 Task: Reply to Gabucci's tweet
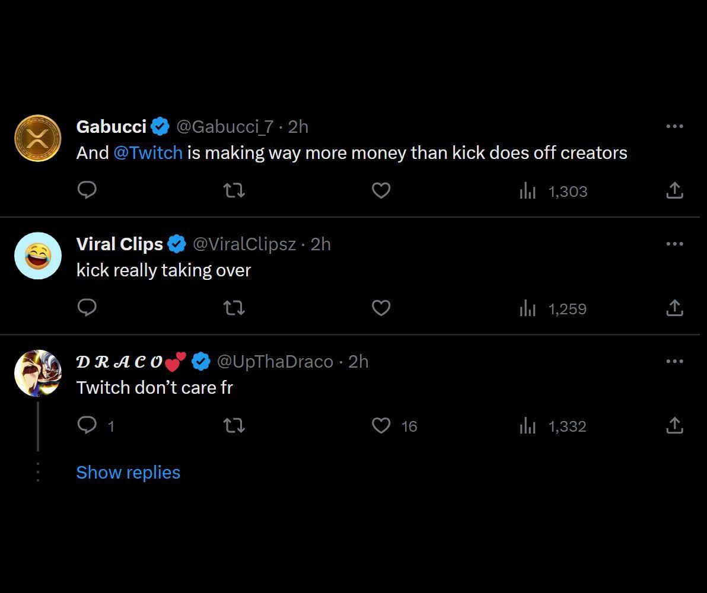pos(87,190)
